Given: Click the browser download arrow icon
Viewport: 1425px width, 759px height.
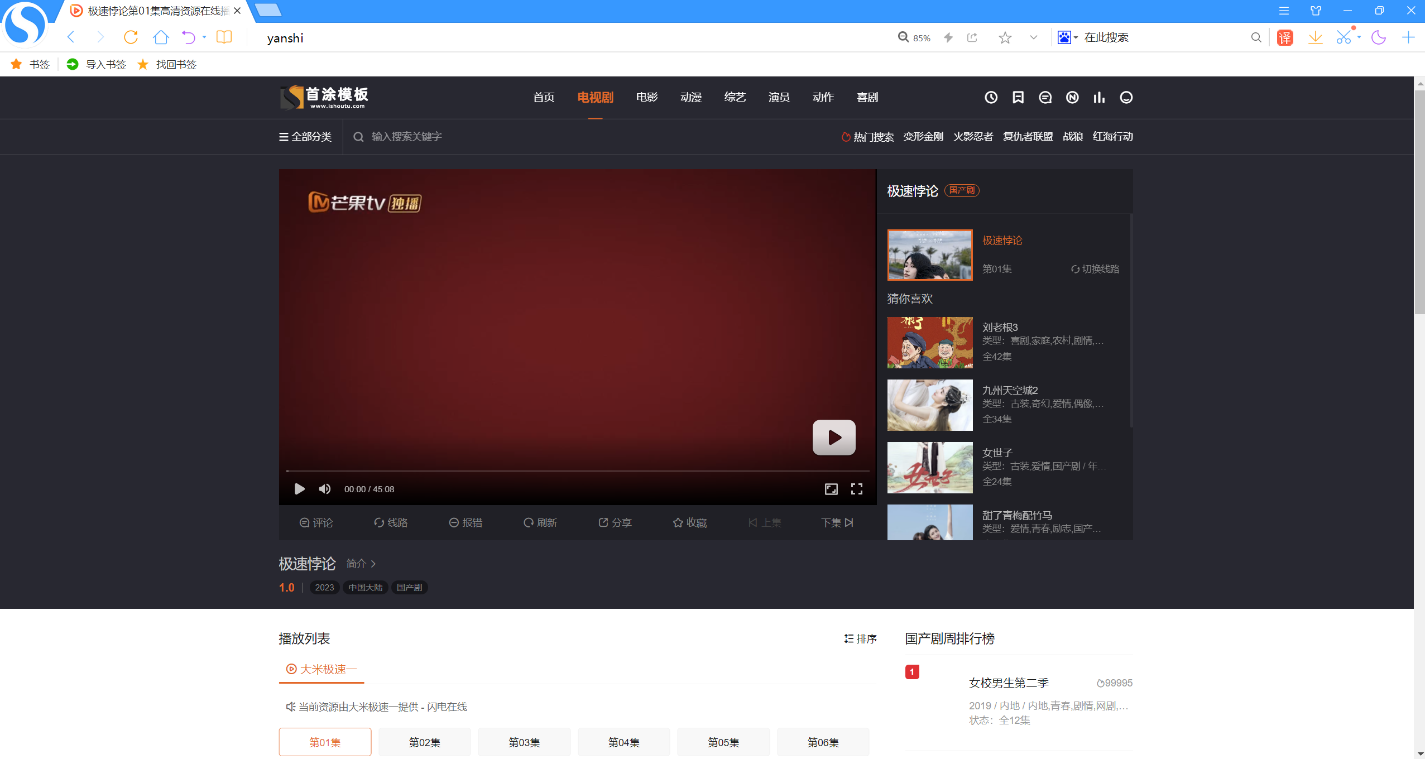Looking at the screenshot, I should [x=1315, y=37].
